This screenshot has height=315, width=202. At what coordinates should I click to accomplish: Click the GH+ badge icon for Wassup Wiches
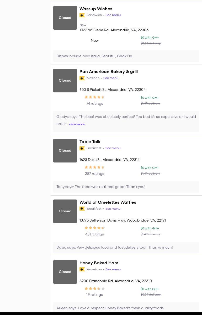82,15
